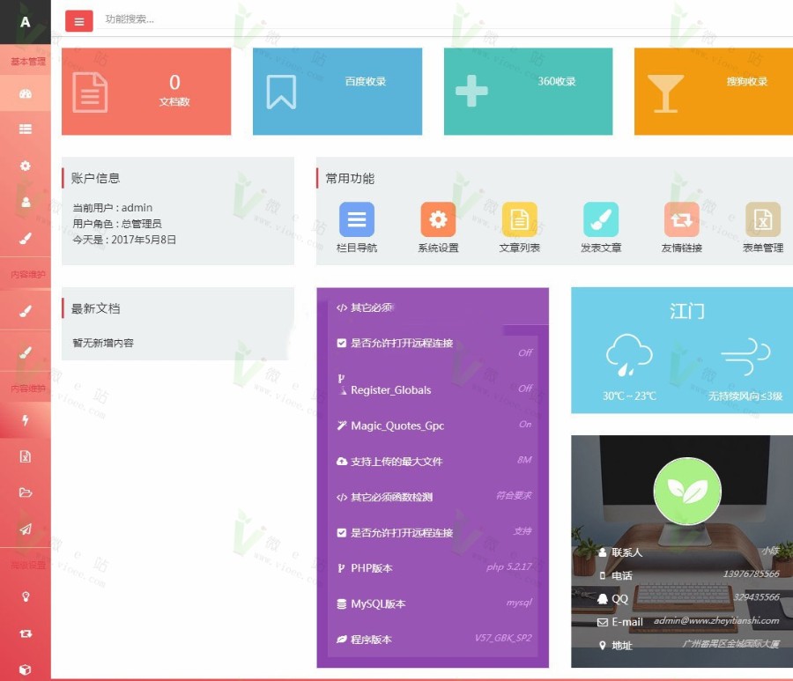The image size is (793, 681).
Task: Click the 暂无新增内容 message
Action: [103, 343]
